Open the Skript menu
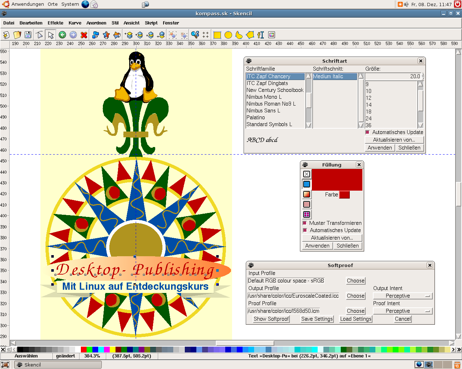 pyautogui.click(x=151, y=23)
